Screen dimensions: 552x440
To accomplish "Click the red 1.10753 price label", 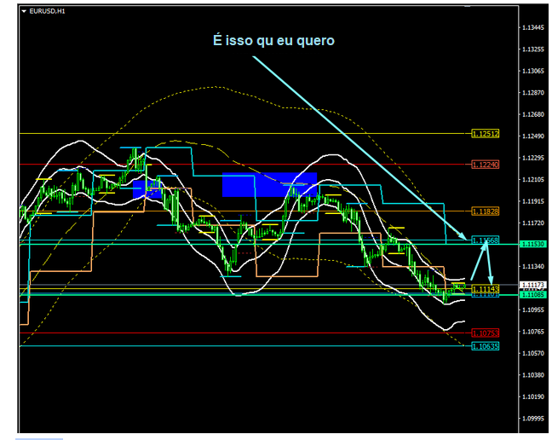I will coord(485,333).
